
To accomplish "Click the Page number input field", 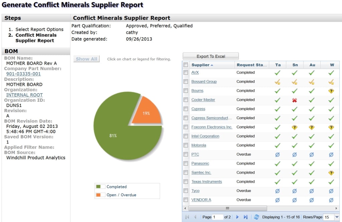I will point(217,217).
